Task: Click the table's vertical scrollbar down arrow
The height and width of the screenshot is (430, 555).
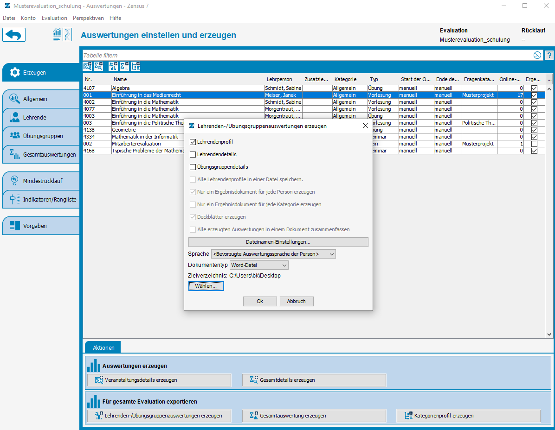Action: (549, 334)
